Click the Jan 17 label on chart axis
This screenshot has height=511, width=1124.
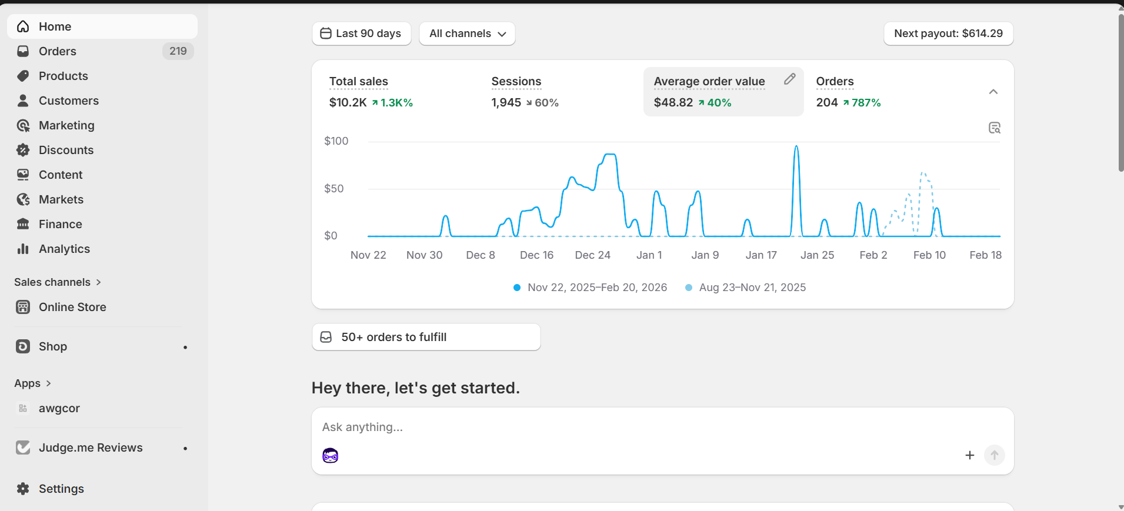[x=761, y=255]
